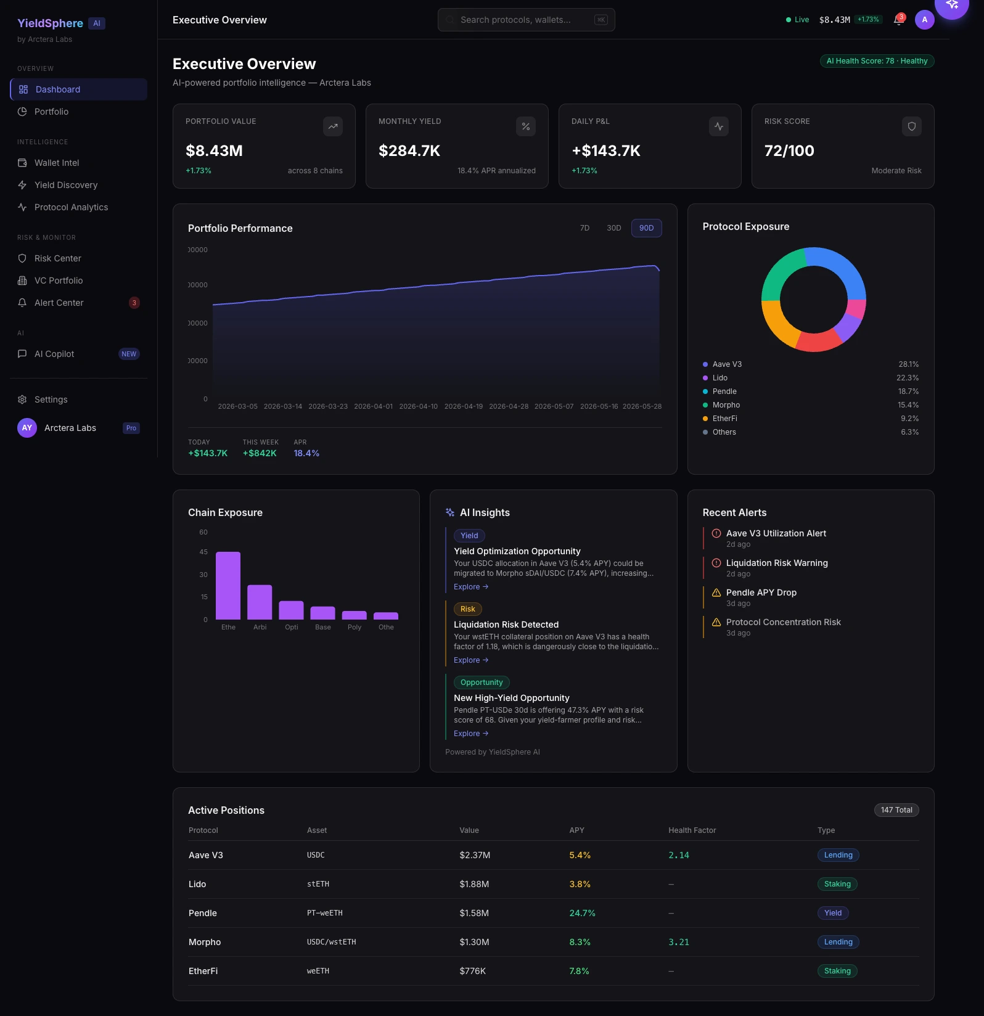Click EtherFi legend color dot
This screenshot has height=1016, width=984.
coord(705,419)
